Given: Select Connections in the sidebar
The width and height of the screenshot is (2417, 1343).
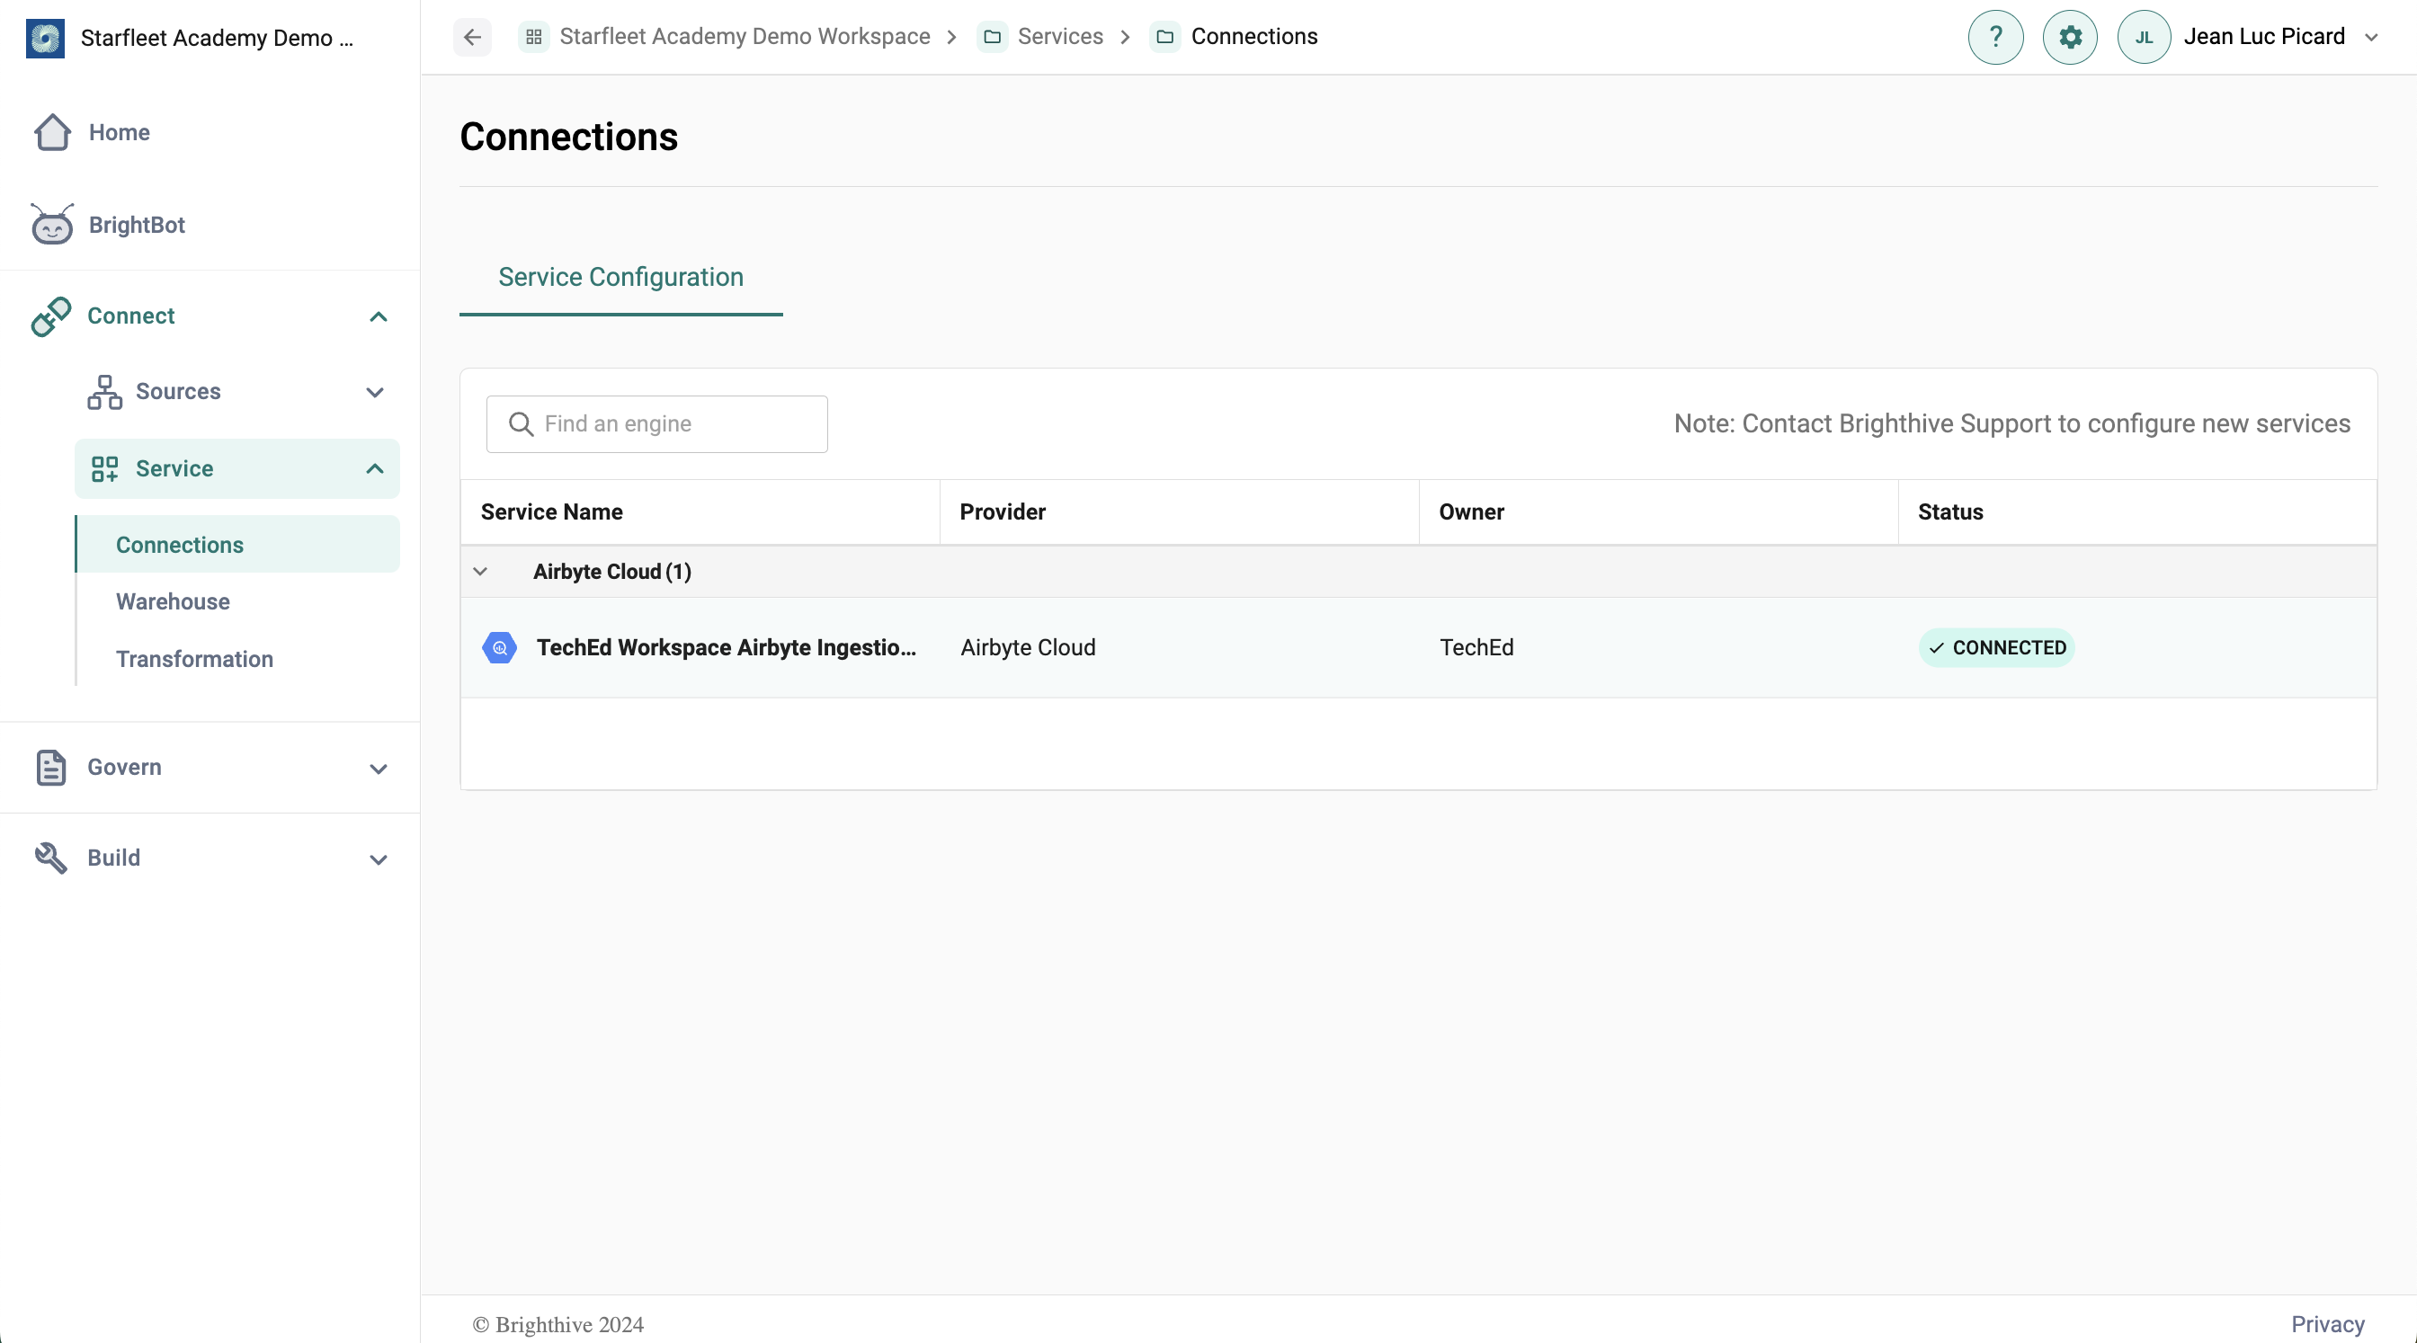Looking at the screenshot, I should pos(237,544).
